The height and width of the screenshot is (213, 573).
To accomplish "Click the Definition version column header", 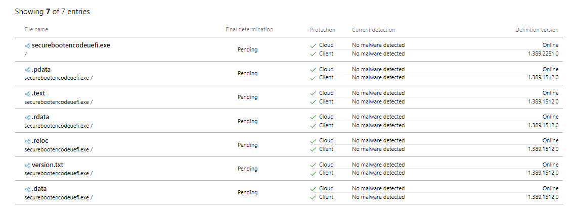I will (x=537, y=30).
